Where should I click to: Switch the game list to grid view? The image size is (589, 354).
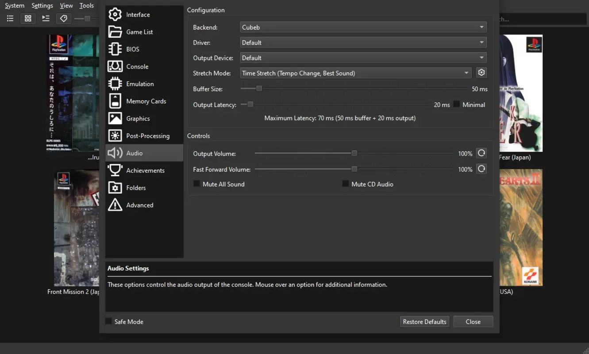pos(27,18)
